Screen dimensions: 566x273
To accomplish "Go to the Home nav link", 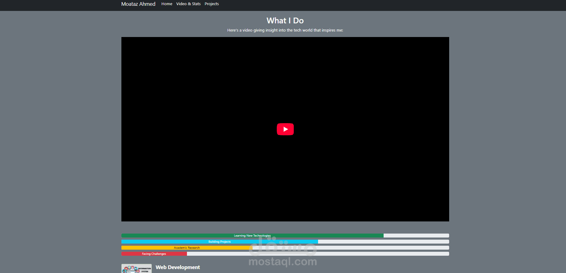I will coord(167,4).
